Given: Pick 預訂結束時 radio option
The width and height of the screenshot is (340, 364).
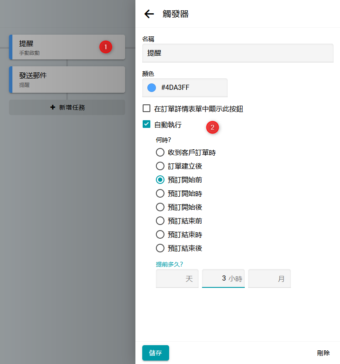Looking at the screenshot, I should 160,234.
